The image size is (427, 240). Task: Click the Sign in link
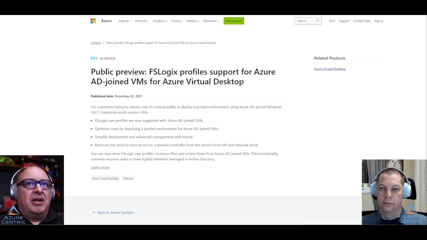(379, 21)
